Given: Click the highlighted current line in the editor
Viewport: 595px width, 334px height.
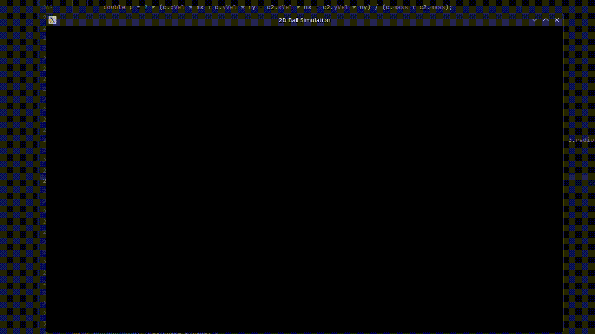Looking at the screenshot, I should tap(579, 180).
